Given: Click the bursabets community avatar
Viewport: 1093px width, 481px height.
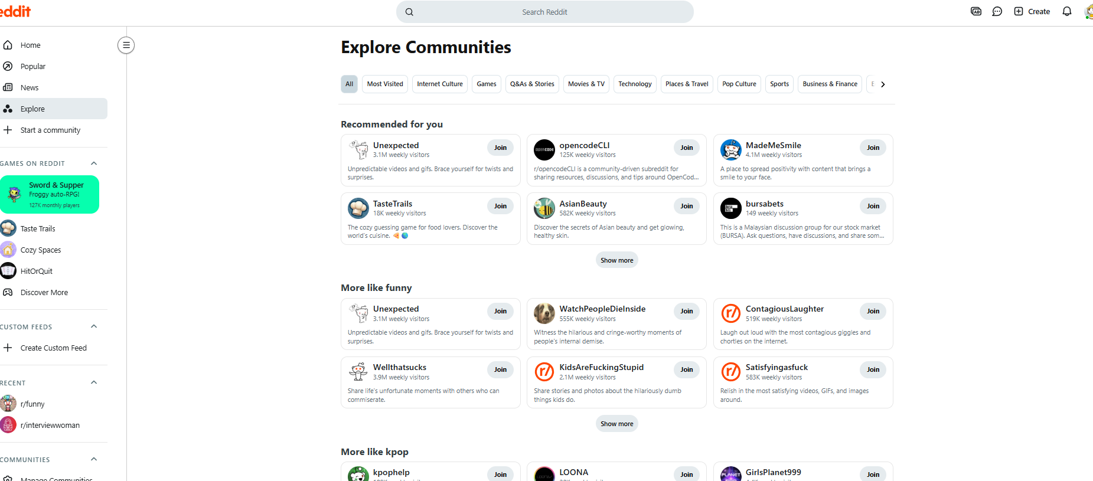Looking at the screenshot, I should coord(731,208).
